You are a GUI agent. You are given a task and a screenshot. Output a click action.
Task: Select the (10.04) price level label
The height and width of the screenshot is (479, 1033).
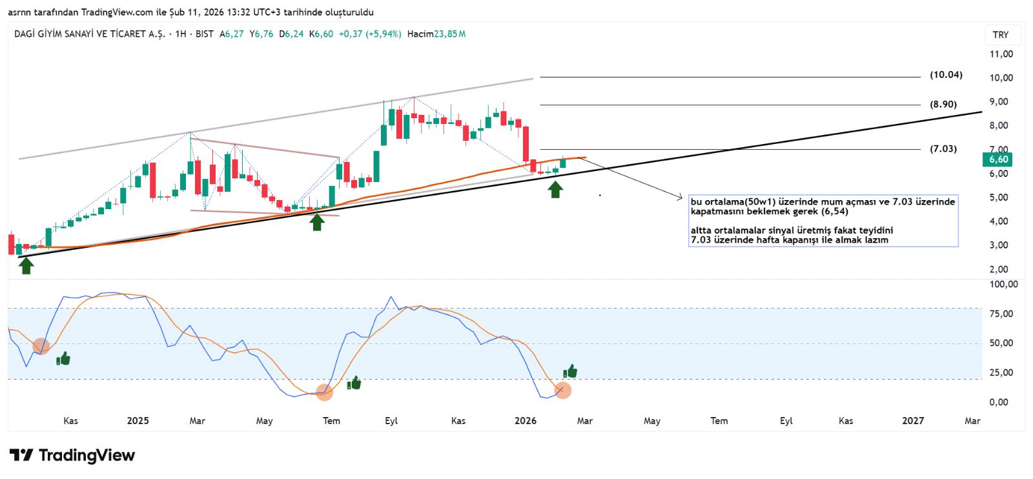946,75
